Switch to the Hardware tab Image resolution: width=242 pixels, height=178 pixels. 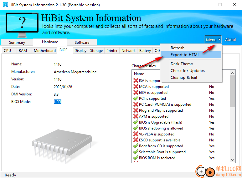[x=50, y=42]
